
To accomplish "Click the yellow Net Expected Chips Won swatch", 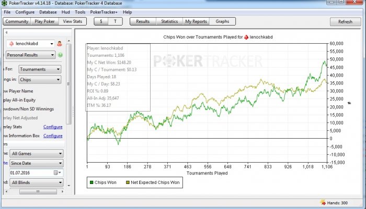I will (x=128, y=182).
